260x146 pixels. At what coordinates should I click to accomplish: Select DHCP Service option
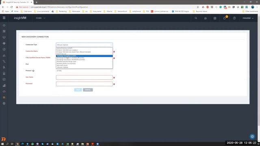[x=84, y=54]
